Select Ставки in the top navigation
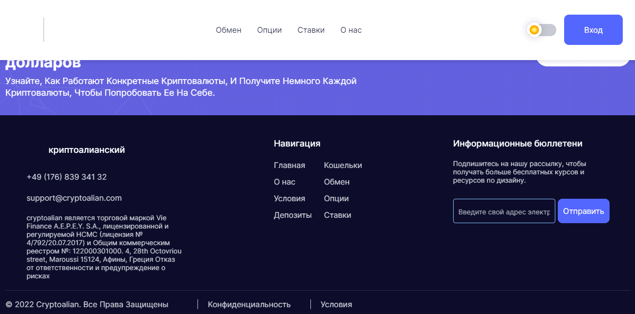Viewport: 635px width, 314px height. pos(311,30)
